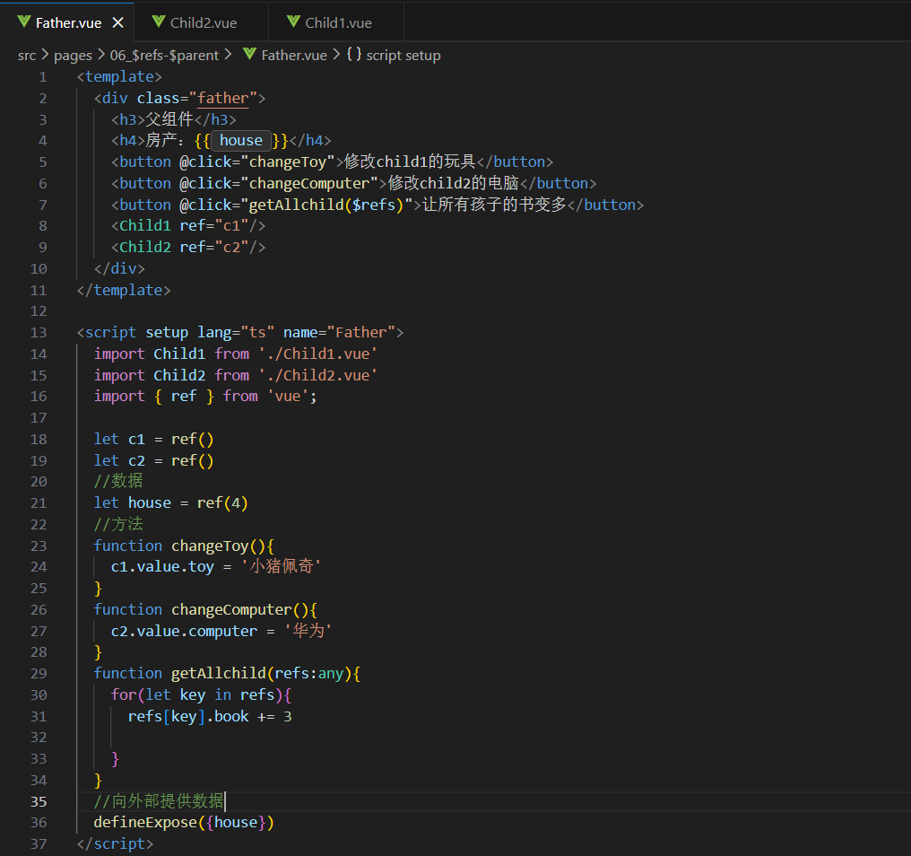Click the class="father" attribute value
This screenshot has height=856, width=911.
click(223, 98)
